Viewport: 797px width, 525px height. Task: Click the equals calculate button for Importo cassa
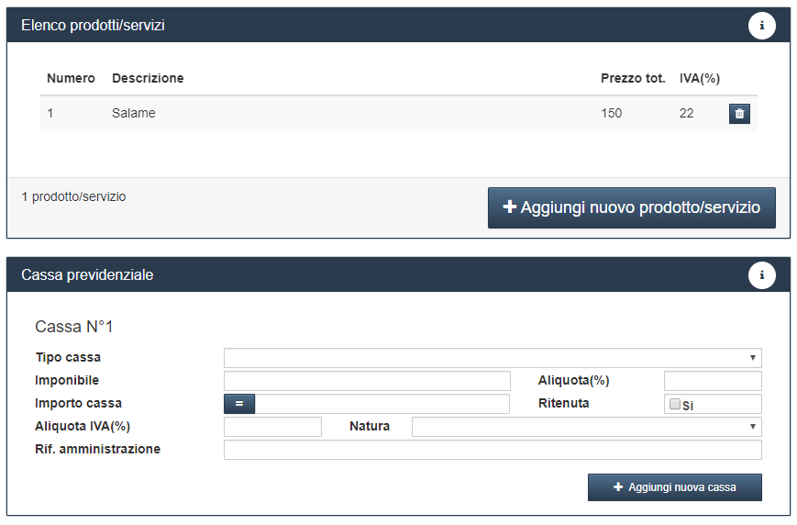239,404
